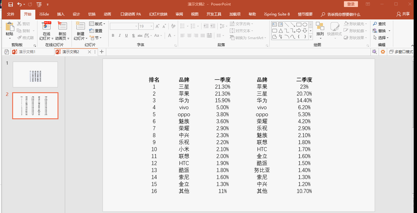Open the customize quick access toolbar dropdown
Image resolution: width=417 pixels, height=213 pixels.
coord(48,5)
